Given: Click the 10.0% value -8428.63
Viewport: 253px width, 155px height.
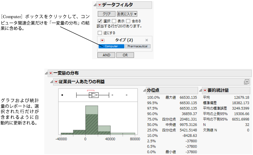Looking at the screenshot, I should point(190,135).
